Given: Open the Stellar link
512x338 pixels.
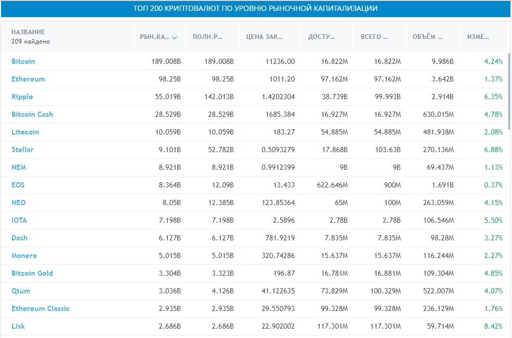Looking at the screenshot, I should (x=22, y=150).
